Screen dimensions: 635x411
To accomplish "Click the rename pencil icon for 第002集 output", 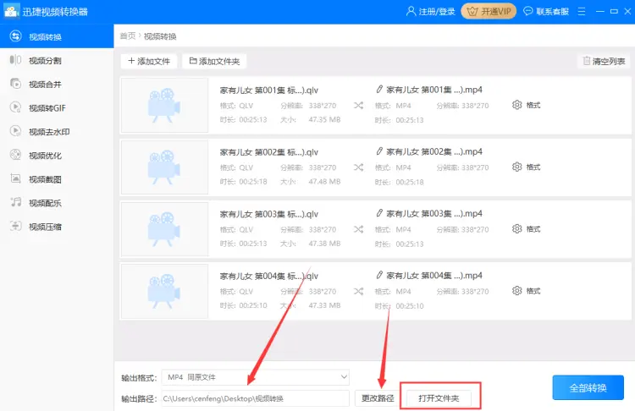I will click(x=379, y=151).
